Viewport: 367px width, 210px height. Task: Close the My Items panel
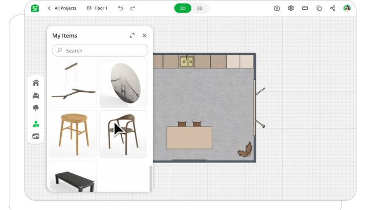coord(144,36)
